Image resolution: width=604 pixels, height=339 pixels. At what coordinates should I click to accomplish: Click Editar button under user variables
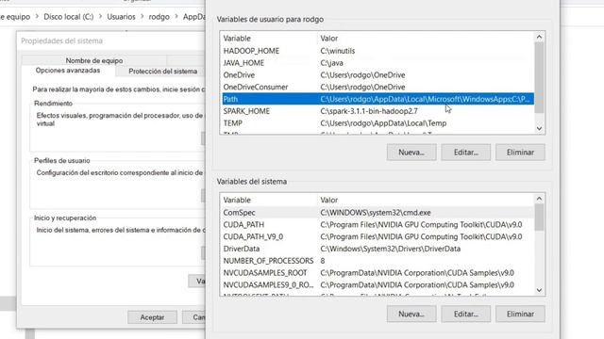(x=465, y=153)
